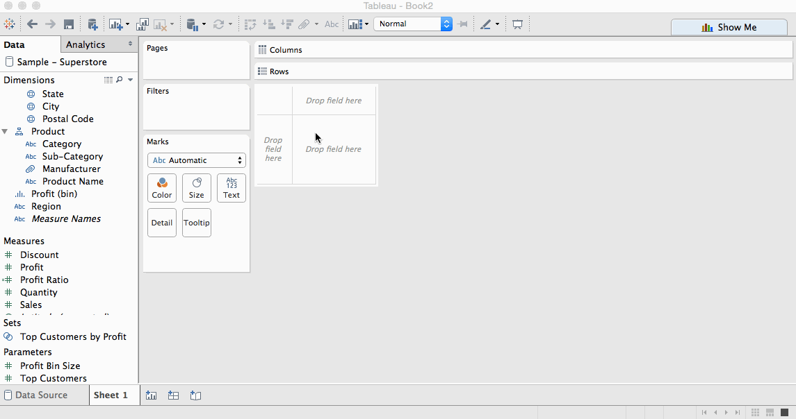Select the Discount measure
Screen dimensions: 796x419
[40, 255]
